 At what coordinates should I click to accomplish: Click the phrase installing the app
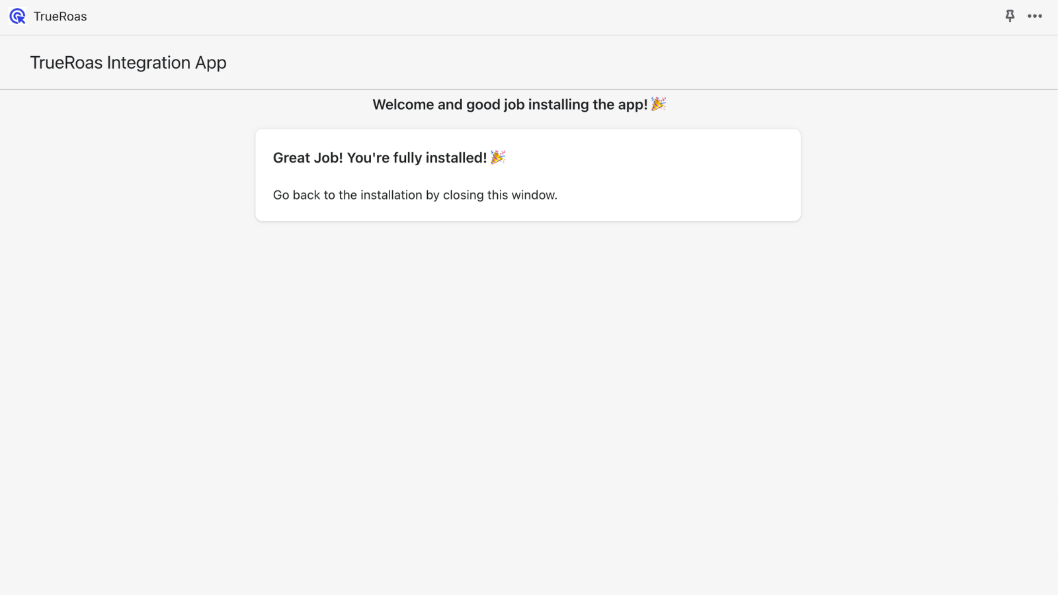[588, 104]
